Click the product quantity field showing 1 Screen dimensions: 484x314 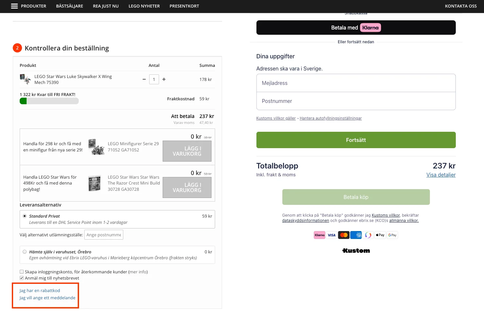(154, 79)
